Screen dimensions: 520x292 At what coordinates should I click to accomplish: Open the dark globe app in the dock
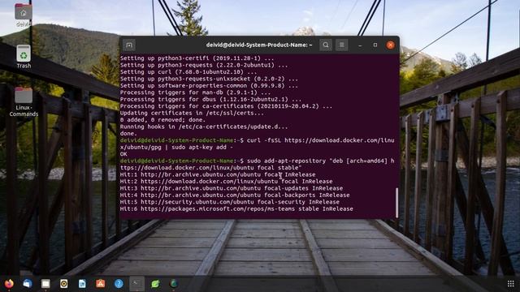tap(173, 283)
